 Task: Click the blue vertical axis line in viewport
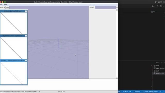click(58, 43)
